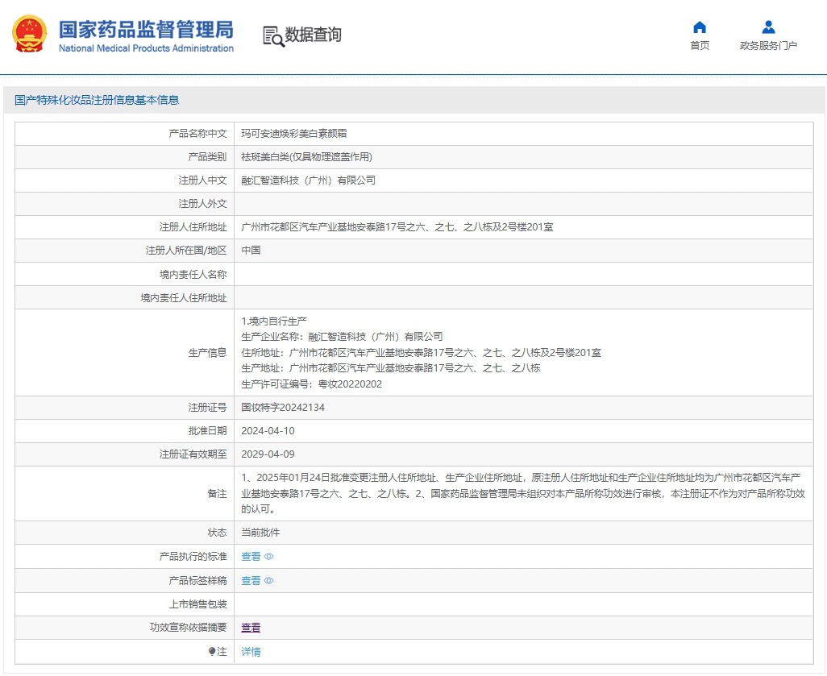Click product name 玛可安迪焕彩美白素颜霜
The height and width of the screenshot is (676, 827).
tap(294, 134)
